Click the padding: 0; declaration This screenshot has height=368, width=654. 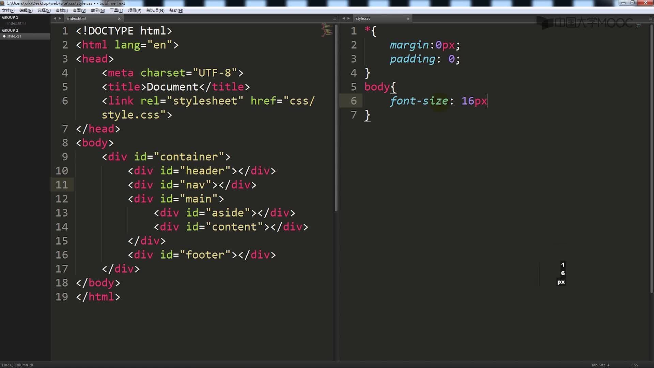[x=425, y=59]
